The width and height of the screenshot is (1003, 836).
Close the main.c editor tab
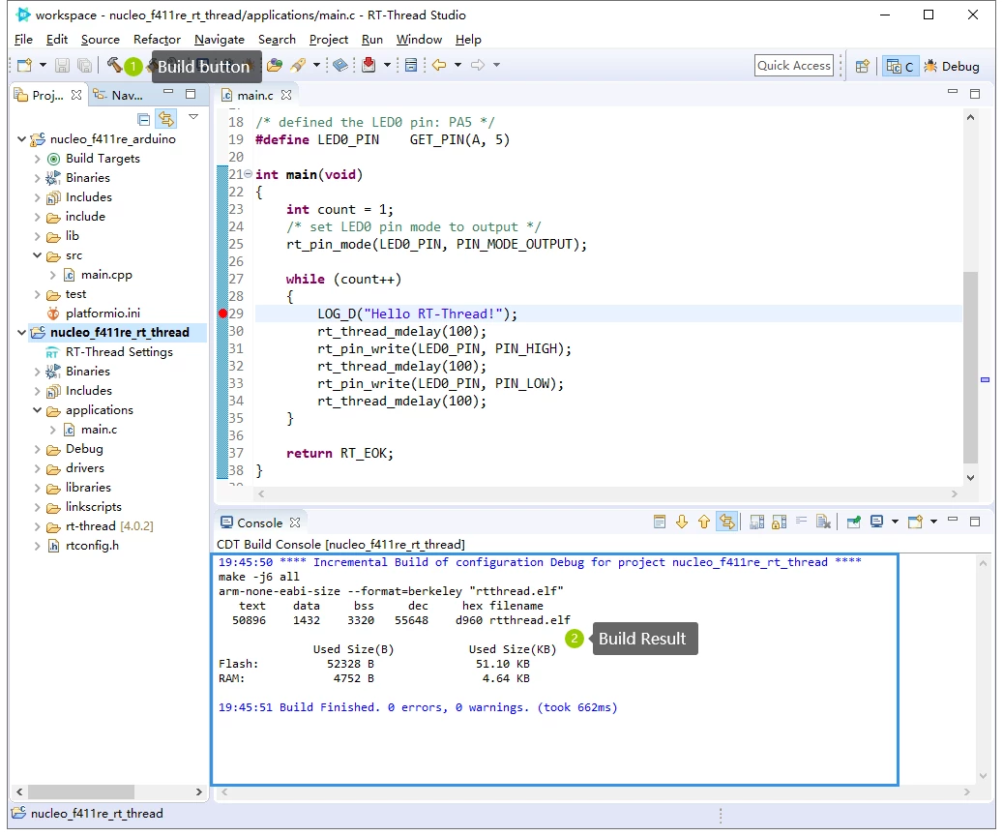point(286,95)
